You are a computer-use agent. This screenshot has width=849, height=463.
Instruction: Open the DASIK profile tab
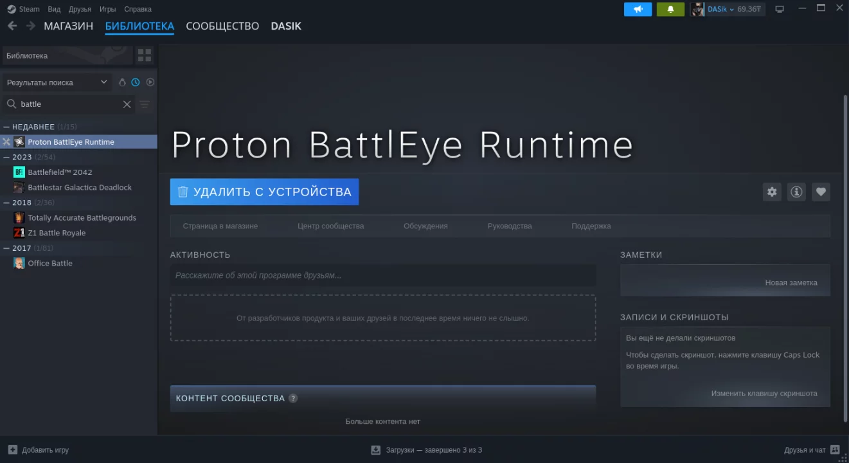(x=286, y=26)
